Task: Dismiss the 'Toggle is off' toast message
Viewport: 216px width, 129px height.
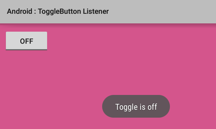Action: 136,106
